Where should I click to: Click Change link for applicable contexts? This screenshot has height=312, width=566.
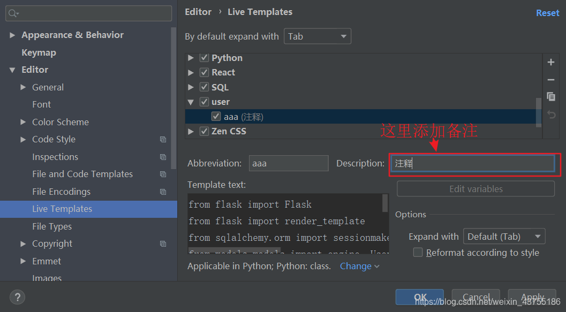pos(359,266)
